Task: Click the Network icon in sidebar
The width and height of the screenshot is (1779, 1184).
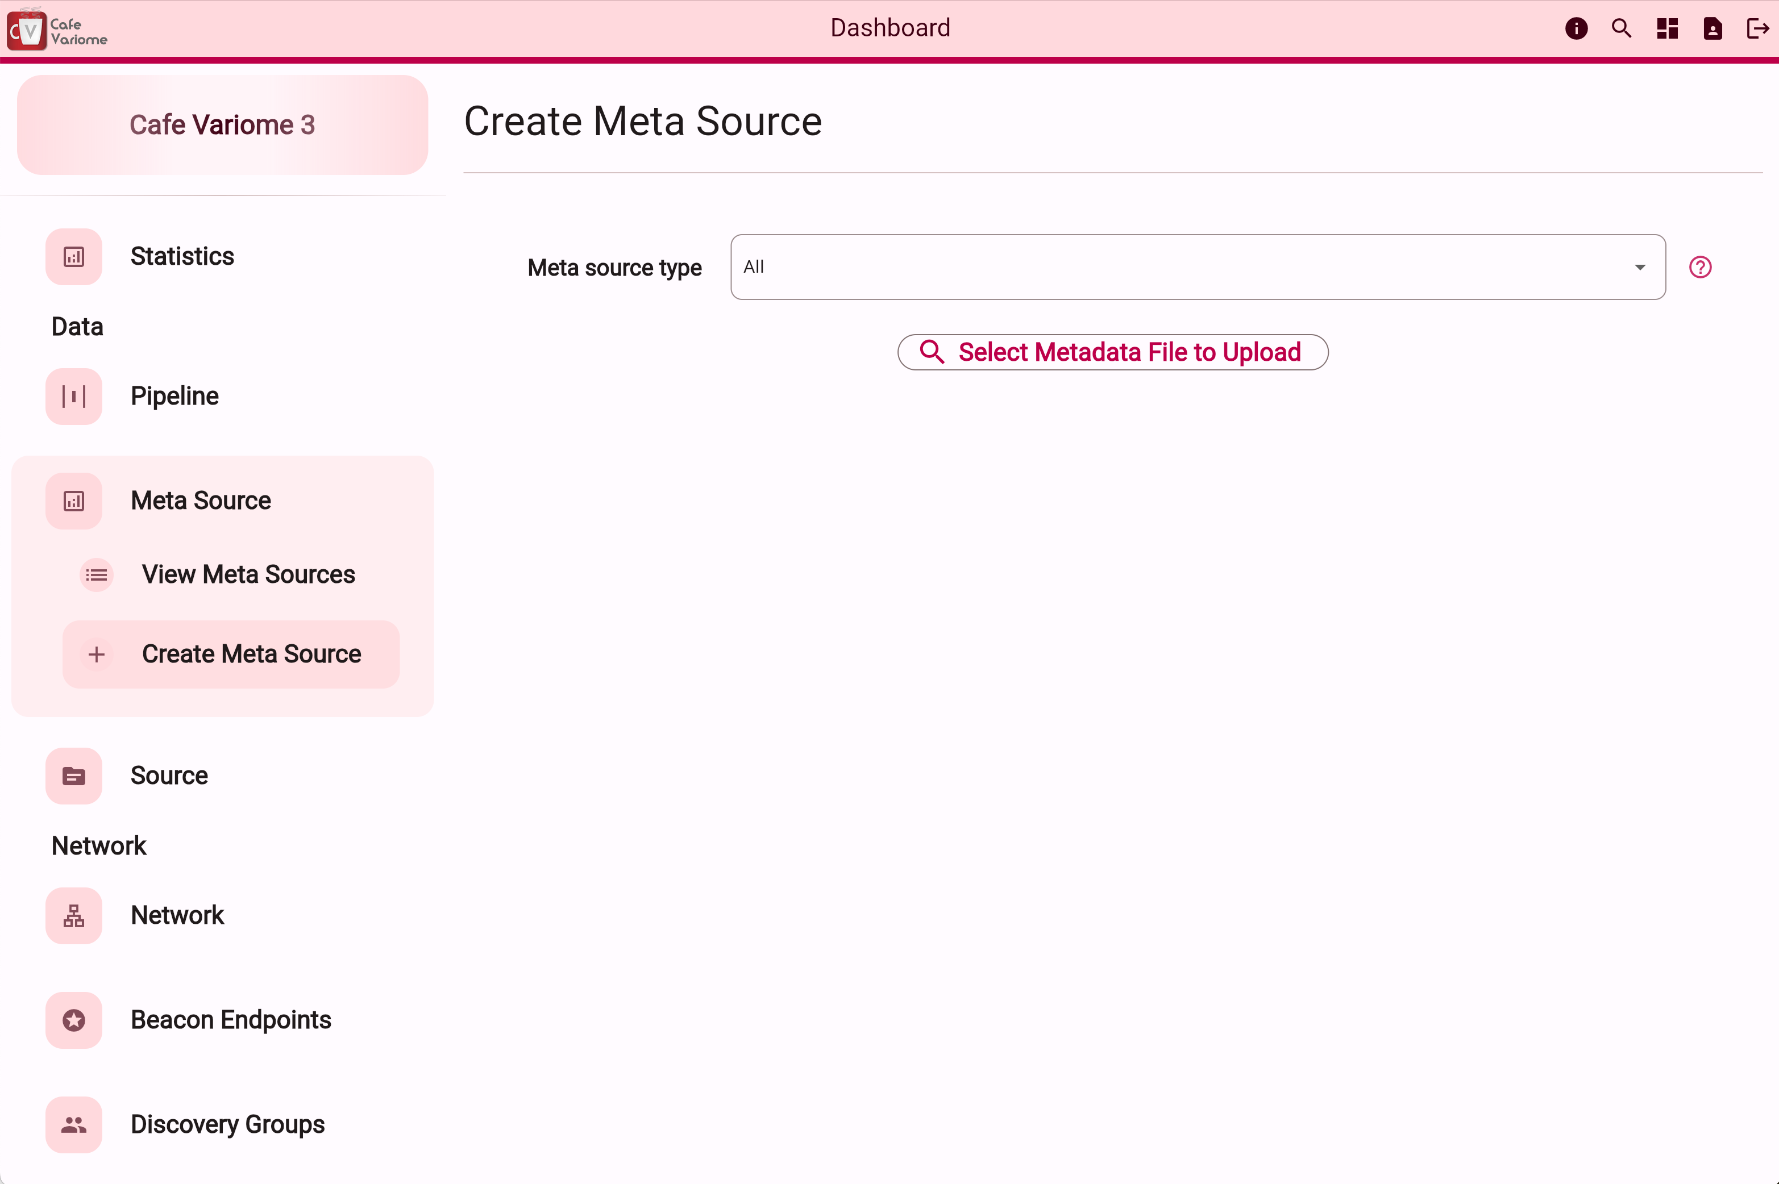Action: [74, 915]
